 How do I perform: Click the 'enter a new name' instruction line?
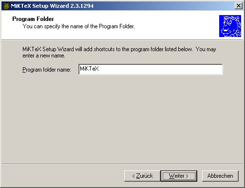click(44, 56)
